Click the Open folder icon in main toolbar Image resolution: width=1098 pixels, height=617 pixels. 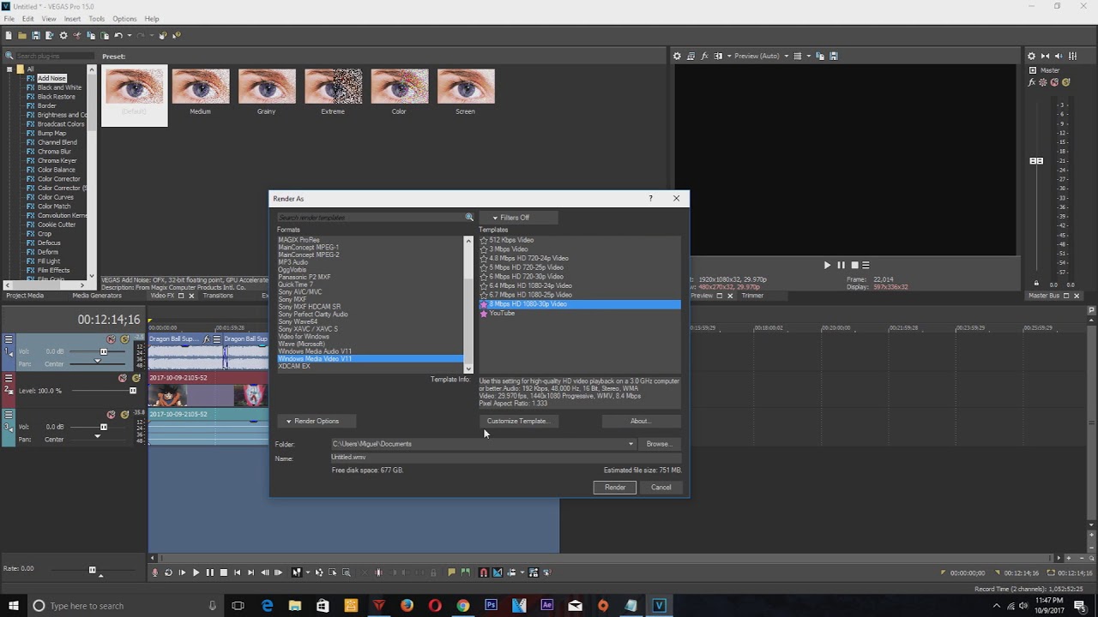click(x=22, y=35)
